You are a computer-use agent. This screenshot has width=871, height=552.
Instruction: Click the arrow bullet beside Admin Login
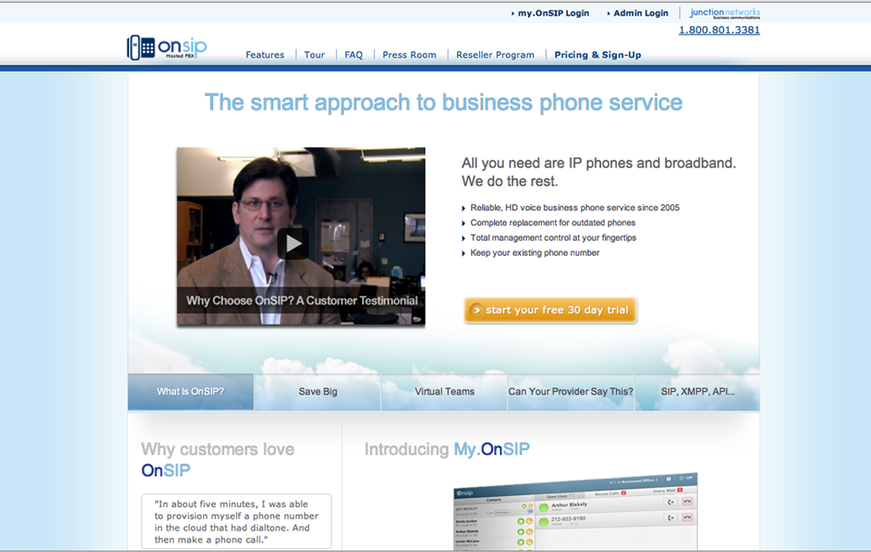tap(608, 13)
